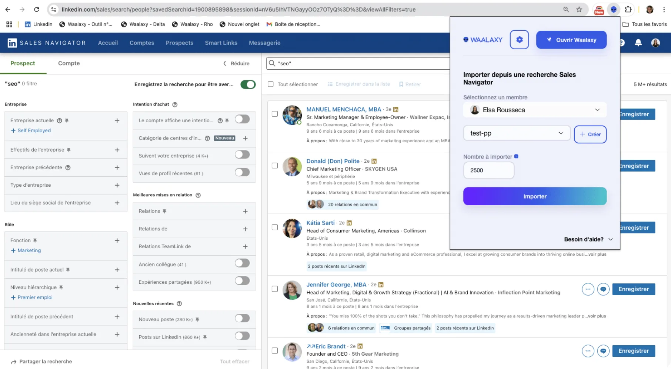Open Sales Navigator profile avatar menu
671x369 pixels.
[x=655, y=43]
